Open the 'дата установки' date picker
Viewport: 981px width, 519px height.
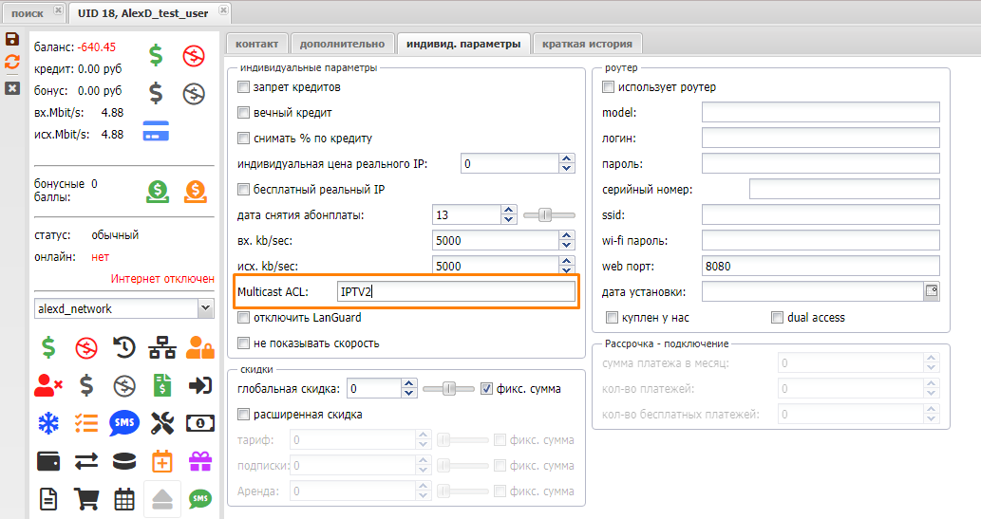click(x=932, y=291)
